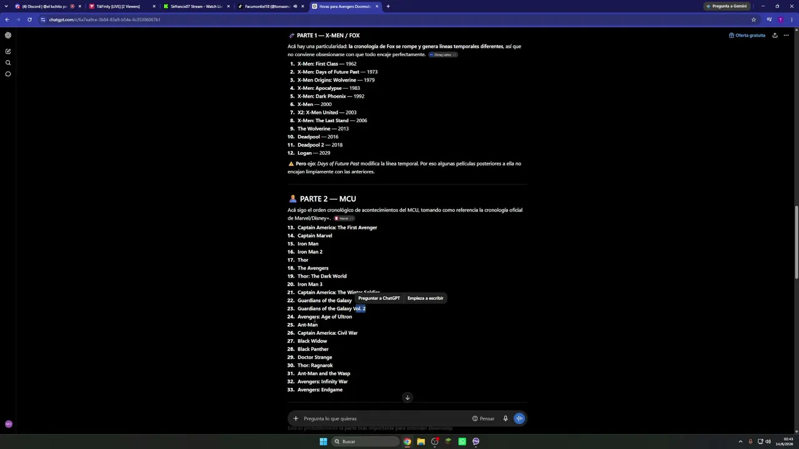Open Chrome from the taskbar

[x=407, y=442]
